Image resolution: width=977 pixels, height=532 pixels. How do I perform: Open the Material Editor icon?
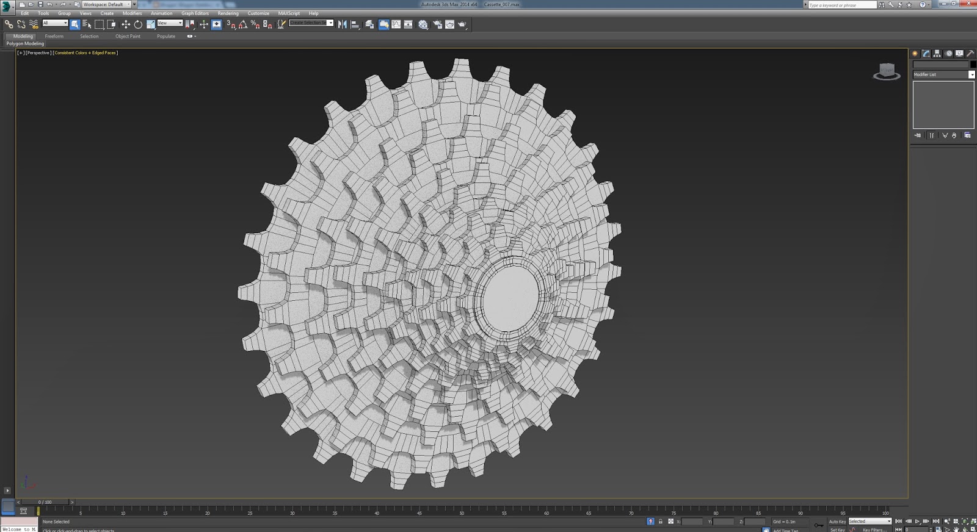coord(423,24)
